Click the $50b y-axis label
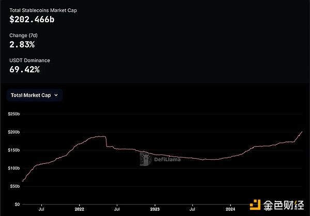Image resolution: width=310 pixels, height=216 pixels. pyautogui.click(x=14, y=186)
